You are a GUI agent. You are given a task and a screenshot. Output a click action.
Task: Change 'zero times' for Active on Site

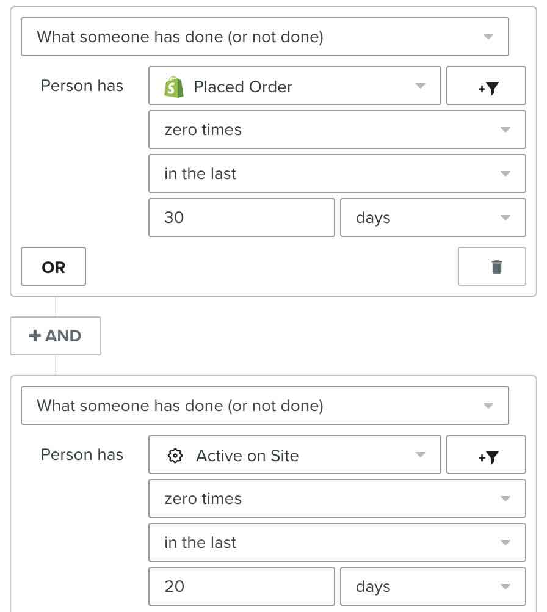337,498
